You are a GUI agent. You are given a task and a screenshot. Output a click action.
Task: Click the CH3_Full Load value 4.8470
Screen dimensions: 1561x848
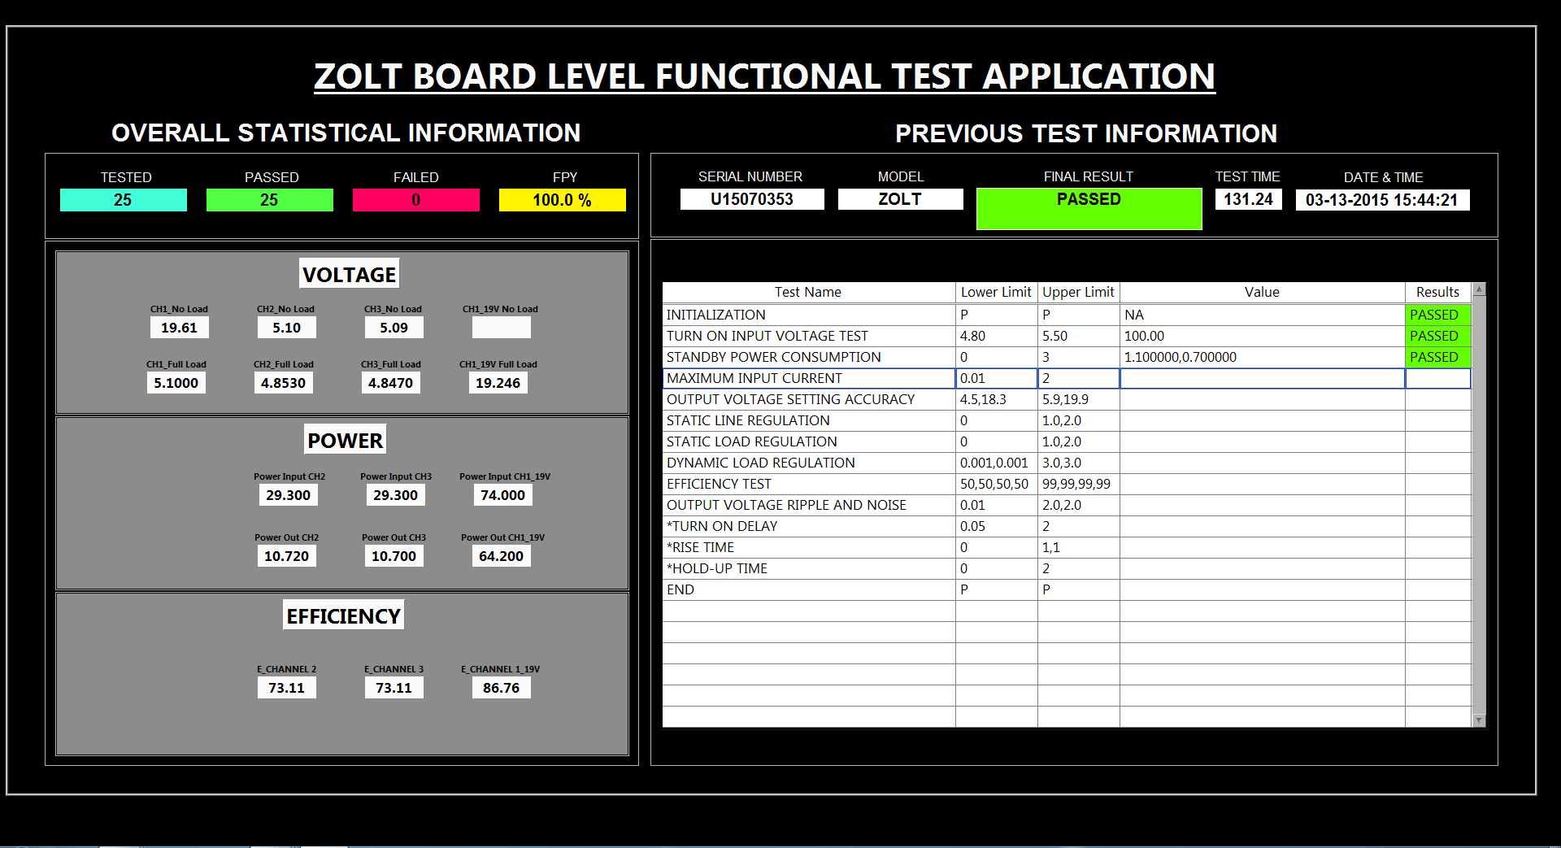[x=391, y=383]
